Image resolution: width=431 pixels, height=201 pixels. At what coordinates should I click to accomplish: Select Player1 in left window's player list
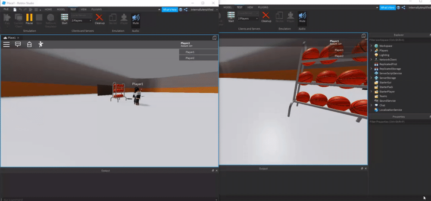198,52
